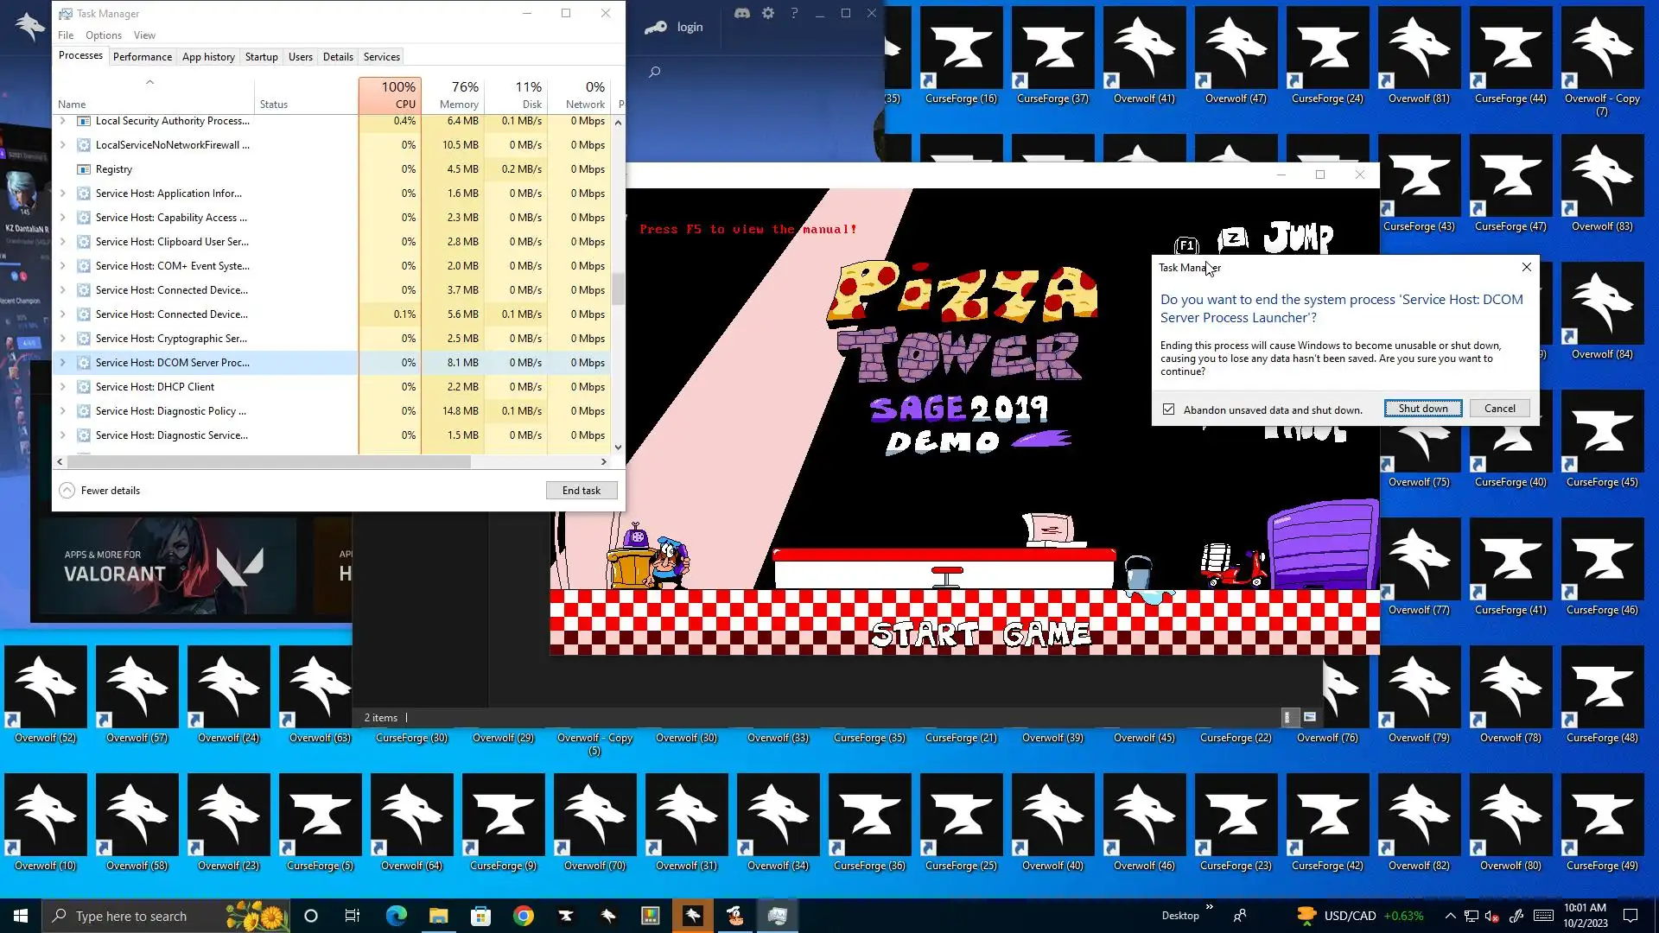Expand Service Host: Diagnostic Policy row
Screen dimensions: 1659x933
[62, 411]
